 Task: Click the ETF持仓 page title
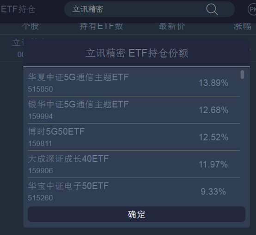[18, 9]
